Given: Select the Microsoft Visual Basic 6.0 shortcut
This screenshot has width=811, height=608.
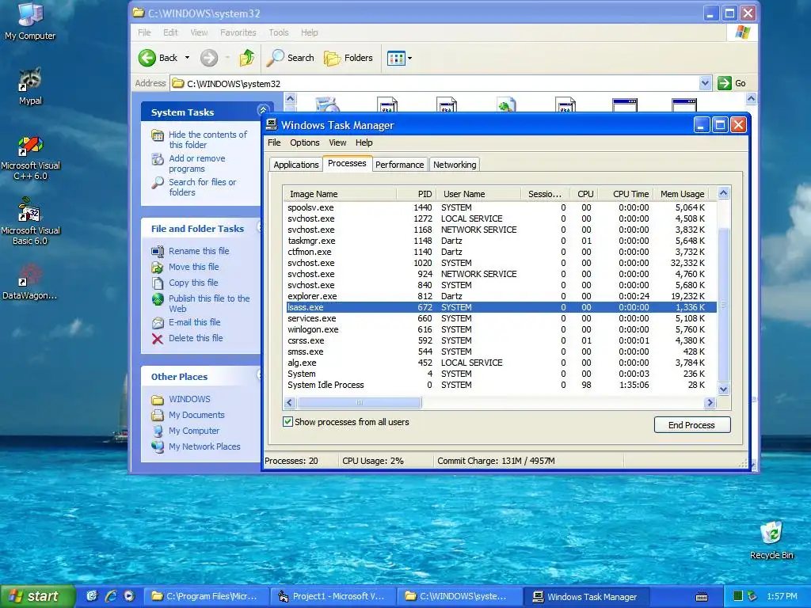Looking at the screenshot, I should pos(30,222).
